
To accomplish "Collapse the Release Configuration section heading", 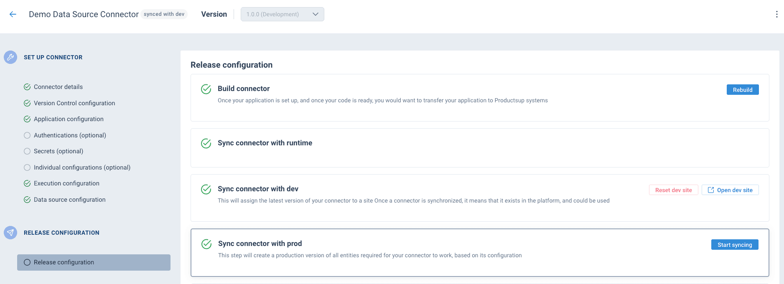I will click(x=61, y=233).
